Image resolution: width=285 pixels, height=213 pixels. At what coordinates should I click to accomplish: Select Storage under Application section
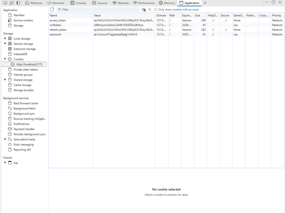18,26
